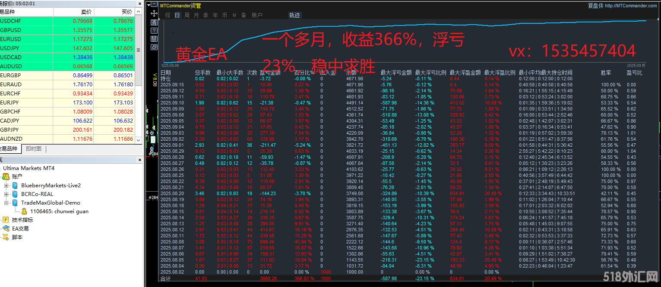Image resolution: width=661 pixels, height=287 pixels.
Task: Click the 脚本 (scripts) icon in Navigator
Action: click(x=6, y=236)
